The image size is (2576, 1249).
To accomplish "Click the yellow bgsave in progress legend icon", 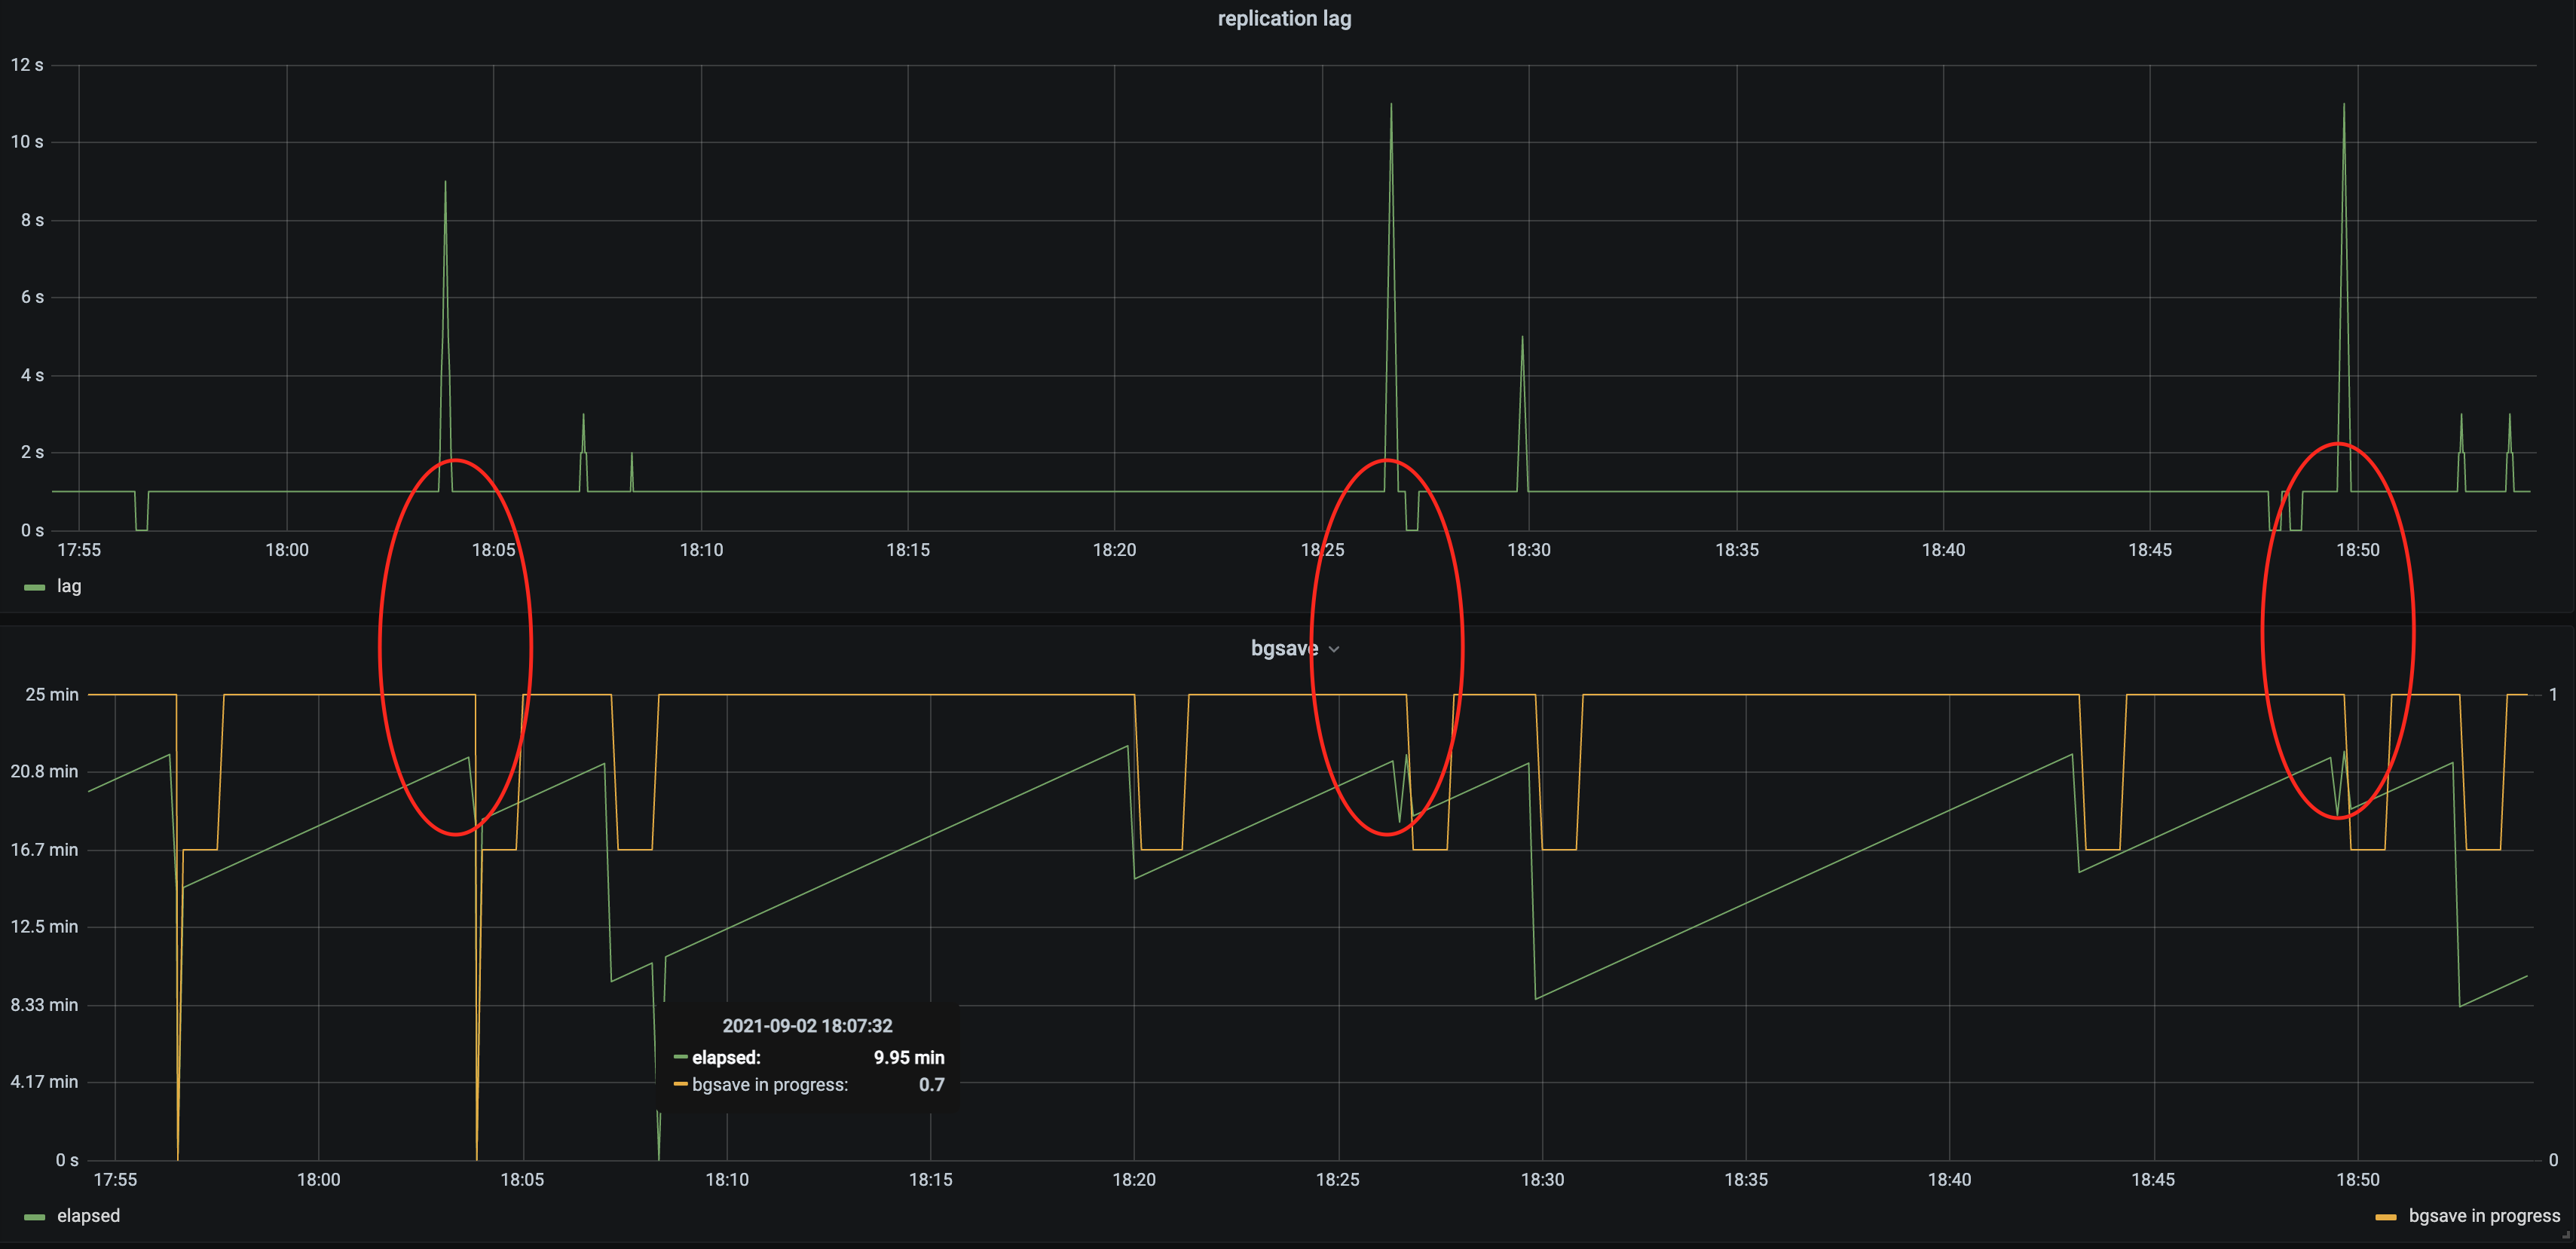I will coord(2386,1217).
